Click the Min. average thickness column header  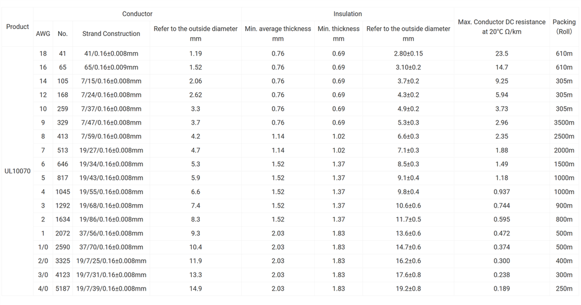(x=278, y=34)
